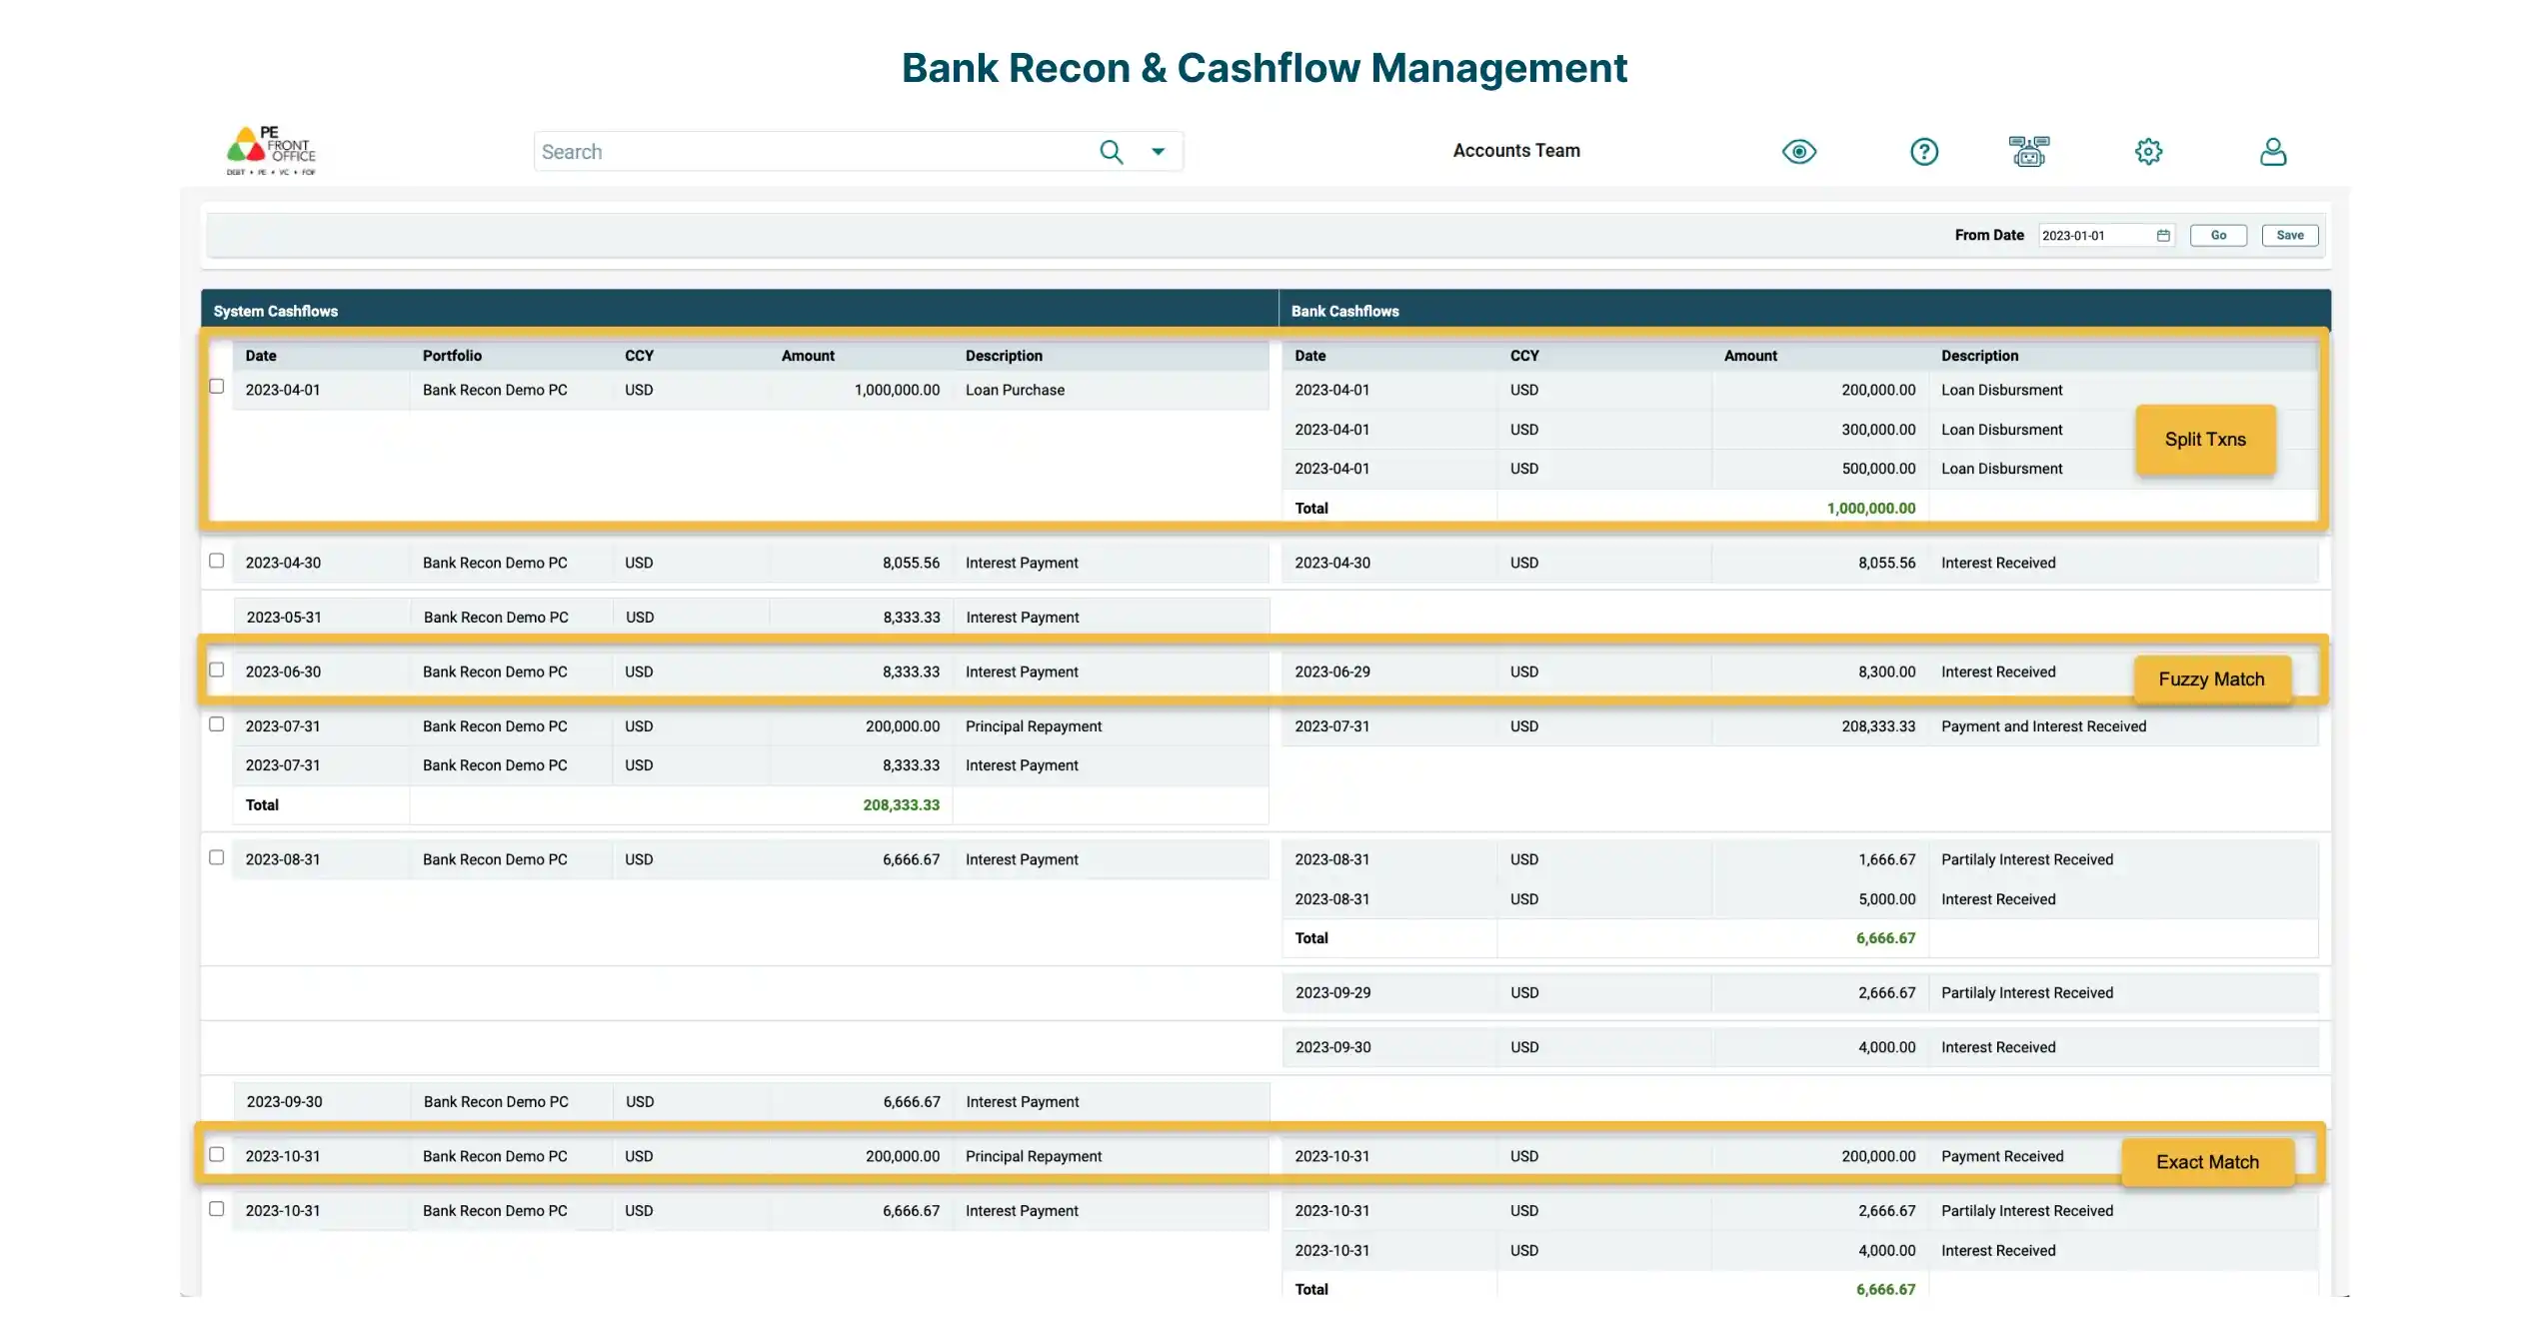Select the 200,000.00 Loan Disbursment bank amount
This screenshot has height=1329, width=2529.
tap(1878, 391)
